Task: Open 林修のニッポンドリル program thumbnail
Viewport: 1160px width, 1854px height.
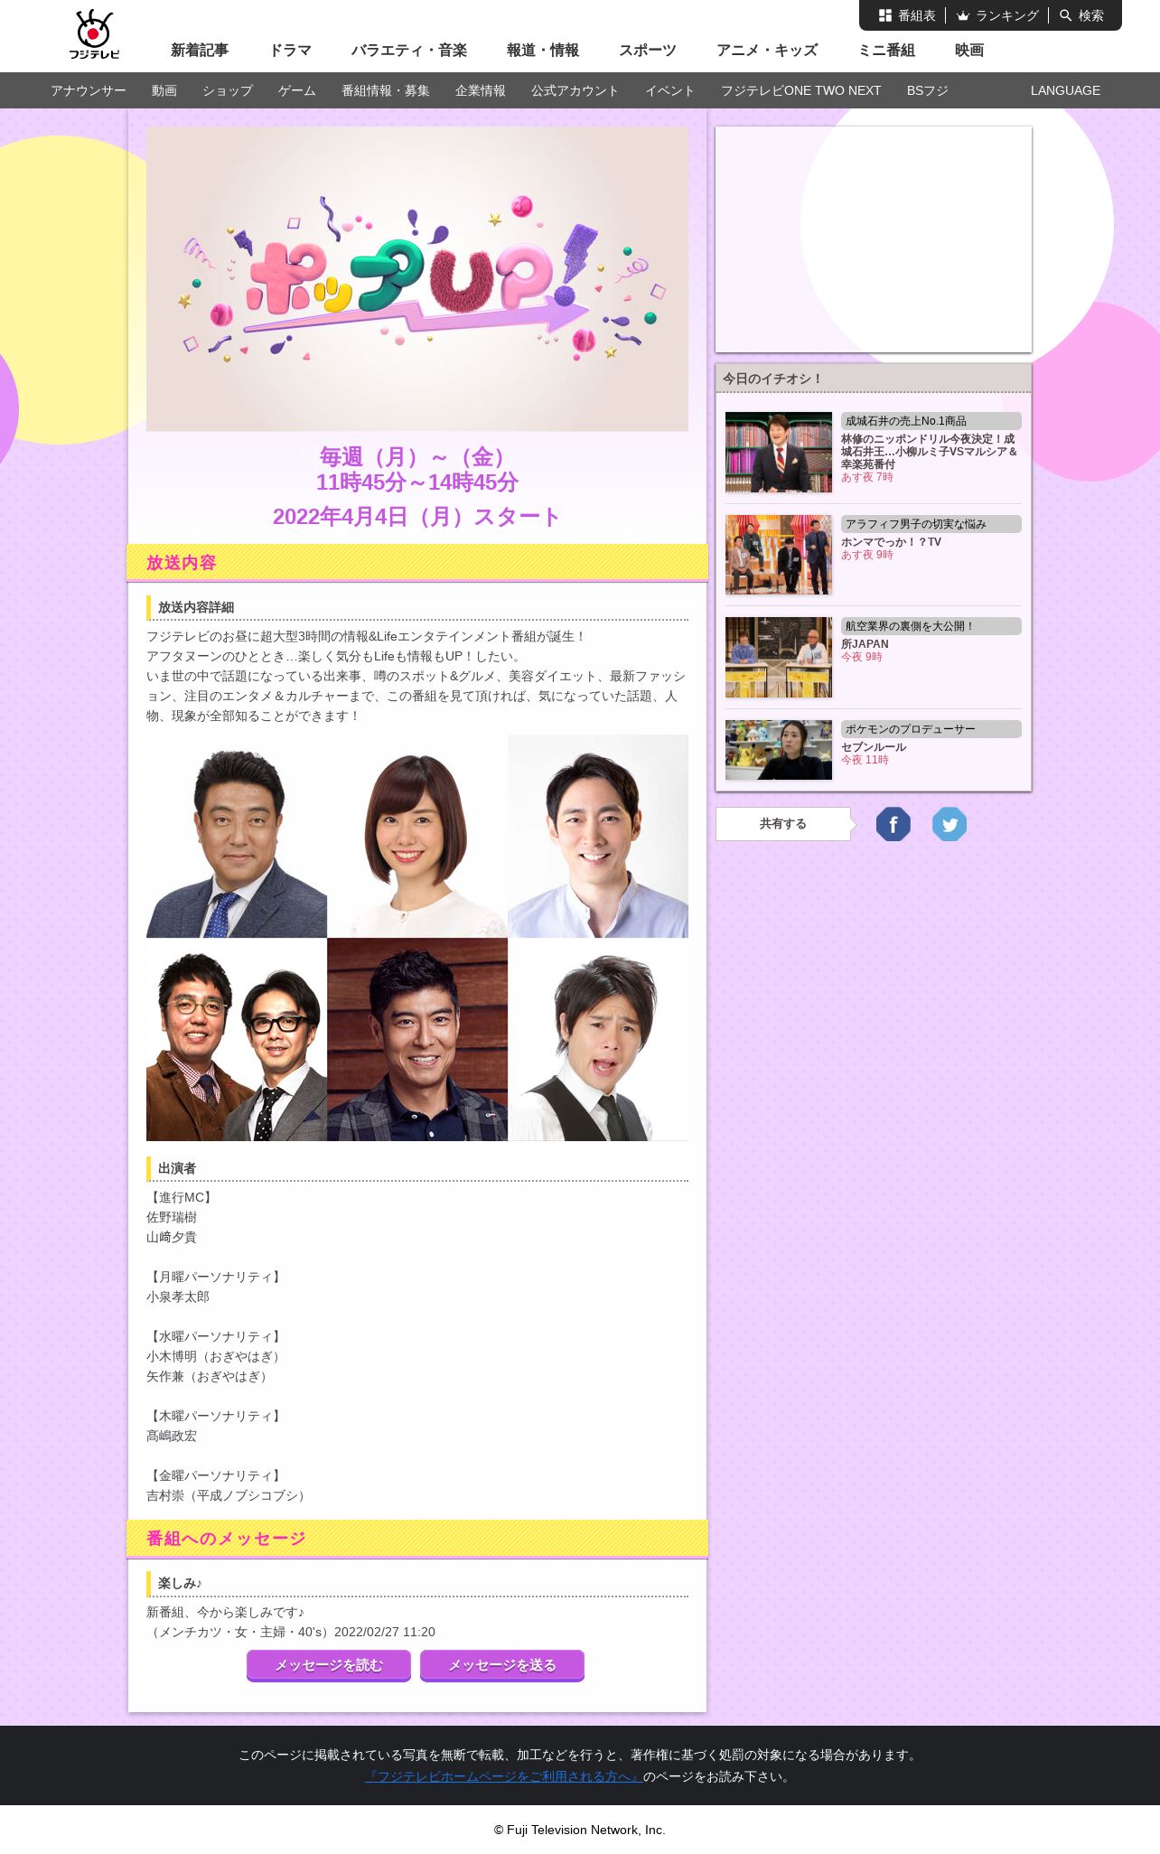Action: point(779,453)
